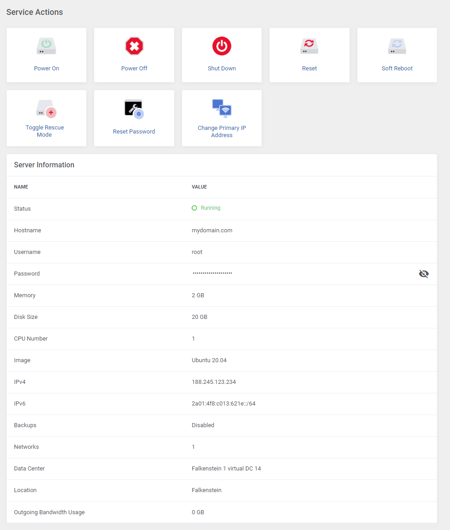Select the disk size value 20 GB
The height and width of the screenshot is (530, 450).
click(199, 317)
